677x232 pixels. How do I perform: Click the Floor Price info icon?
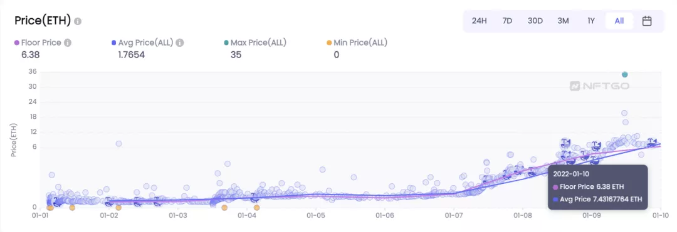[68, 43]
